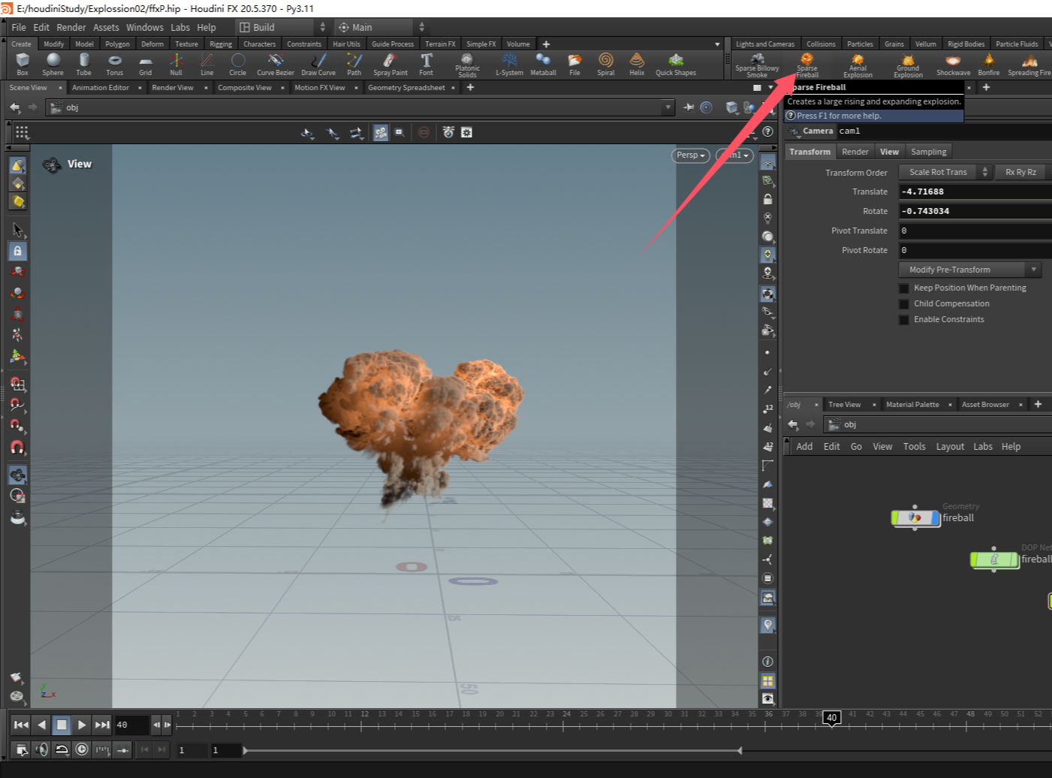The width and height of the screenshot is (1052, 778).
Task: Click the Shockwave shelf icon
Action: pos(953,63)
